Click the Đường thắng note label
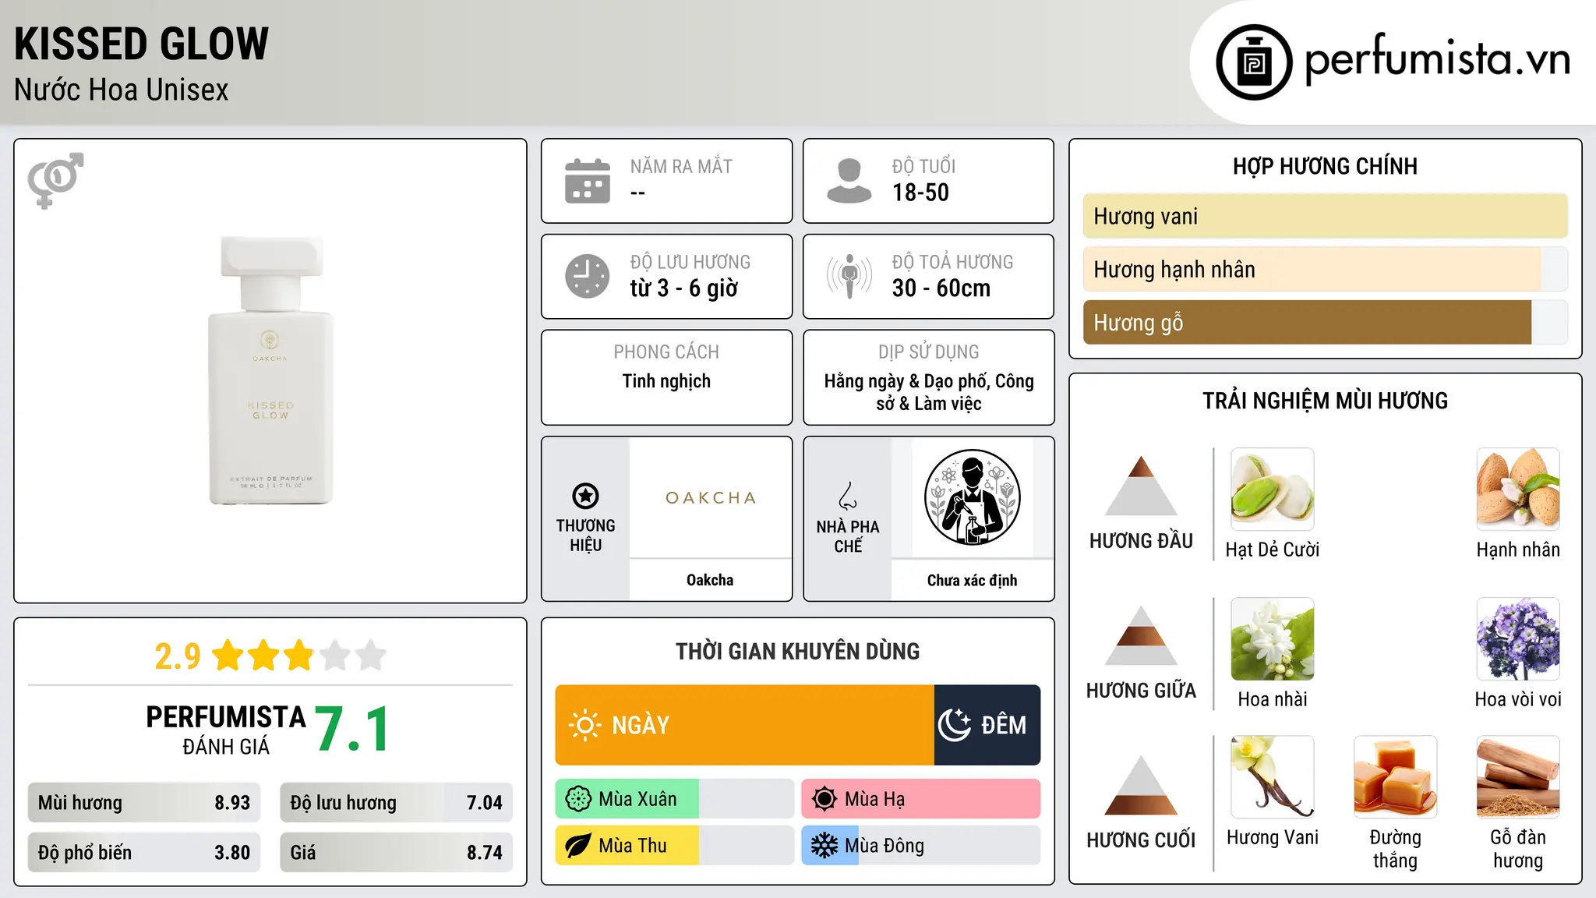 pos(1395,849)
